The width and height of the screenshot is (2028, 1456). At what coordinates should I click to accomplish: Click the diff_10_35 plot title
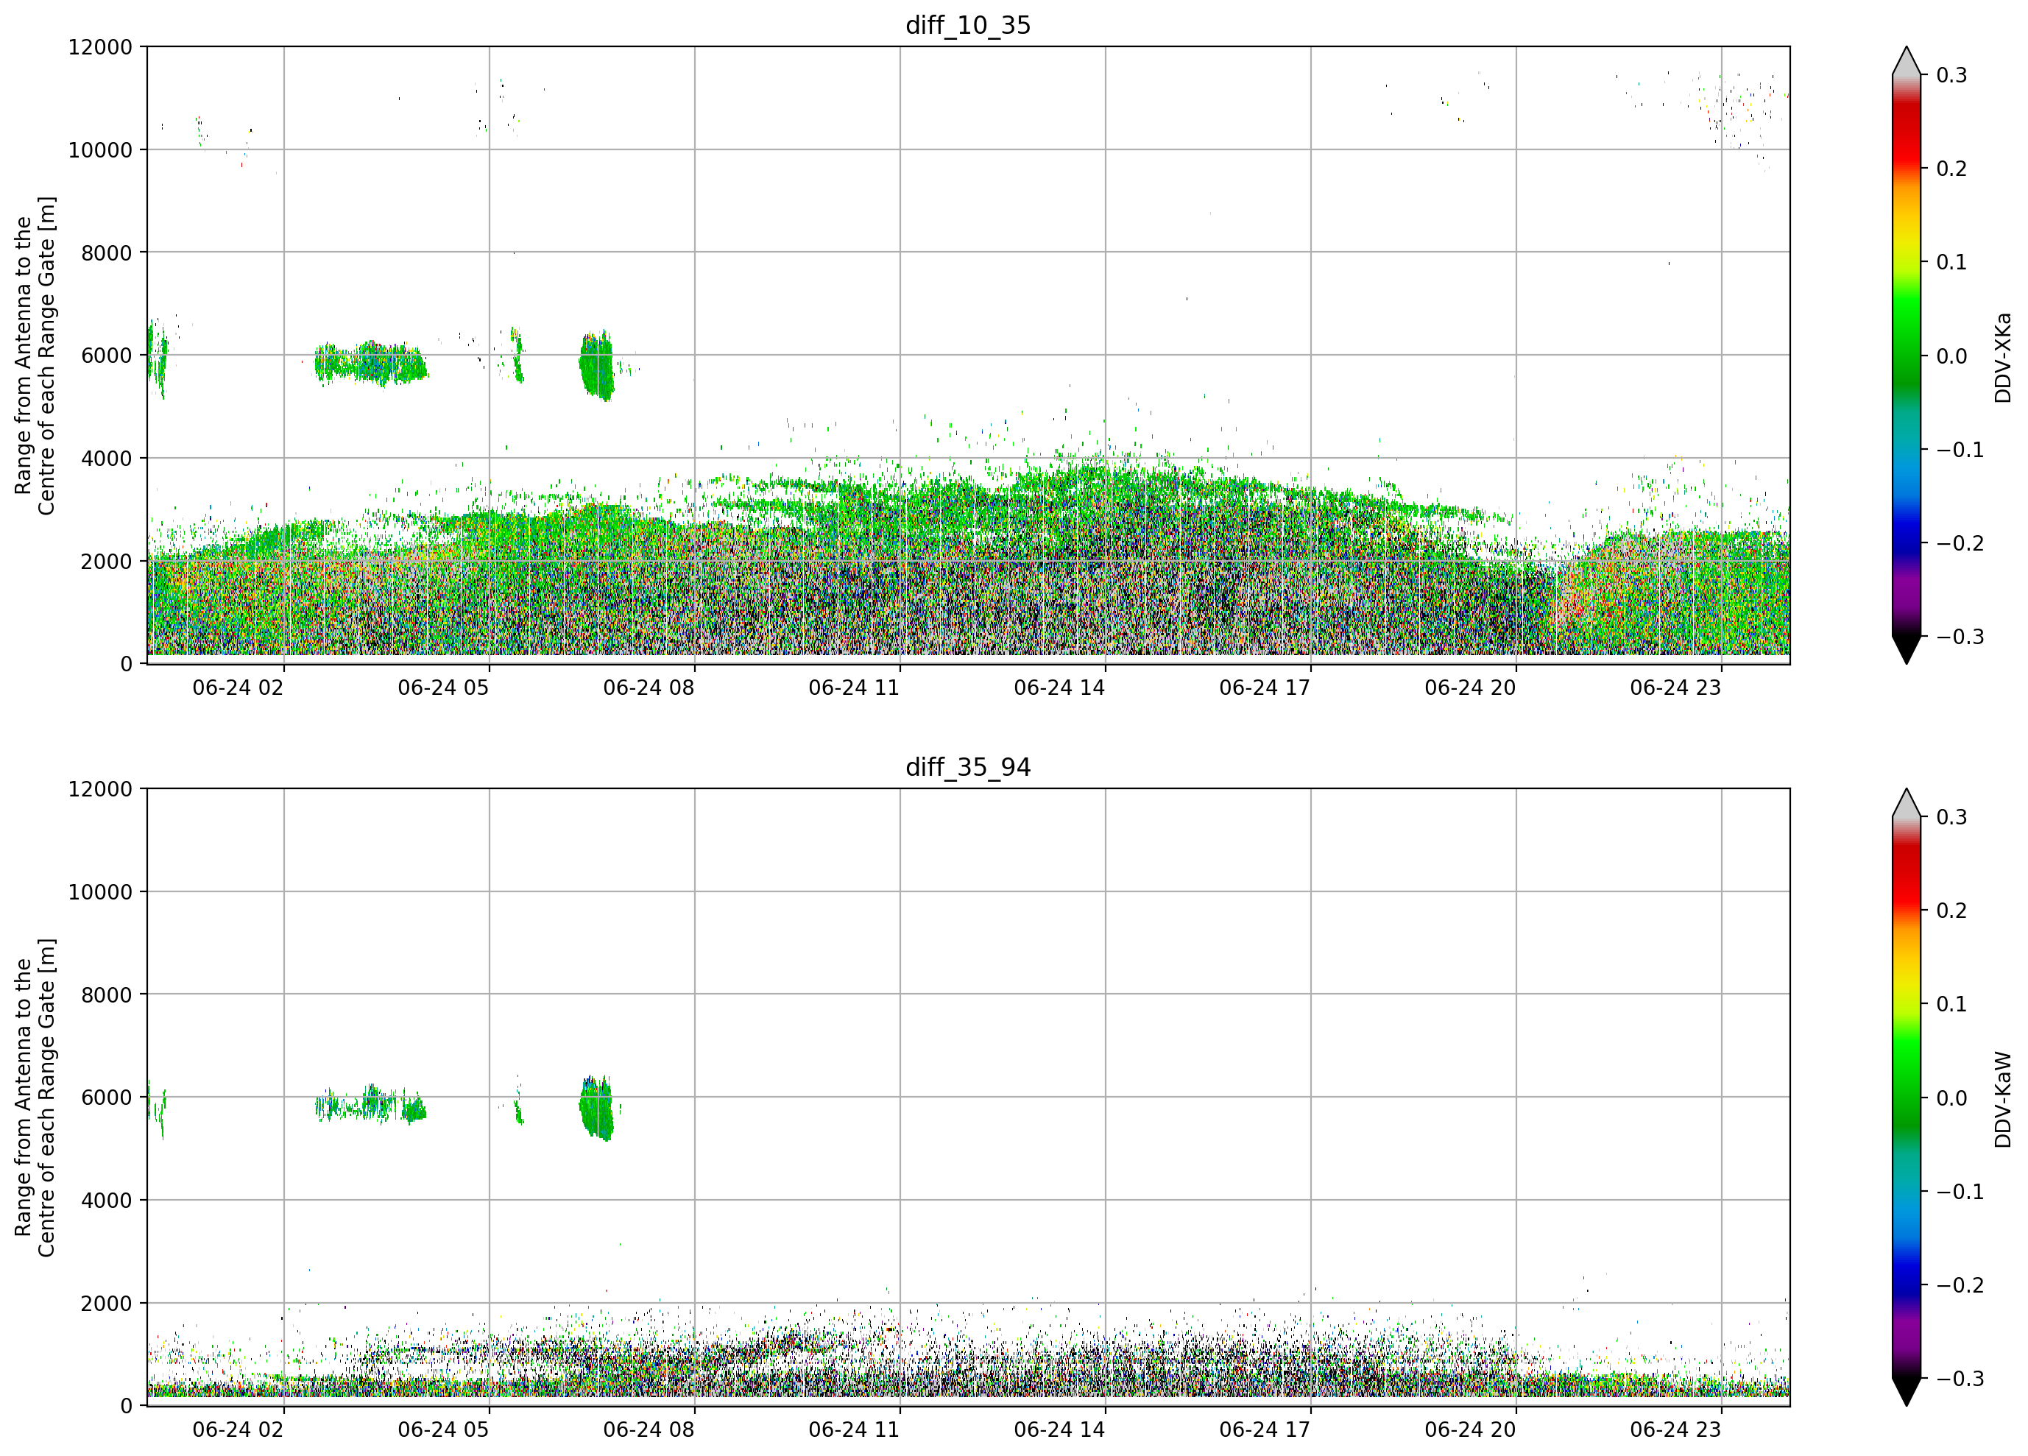point(969,25)
